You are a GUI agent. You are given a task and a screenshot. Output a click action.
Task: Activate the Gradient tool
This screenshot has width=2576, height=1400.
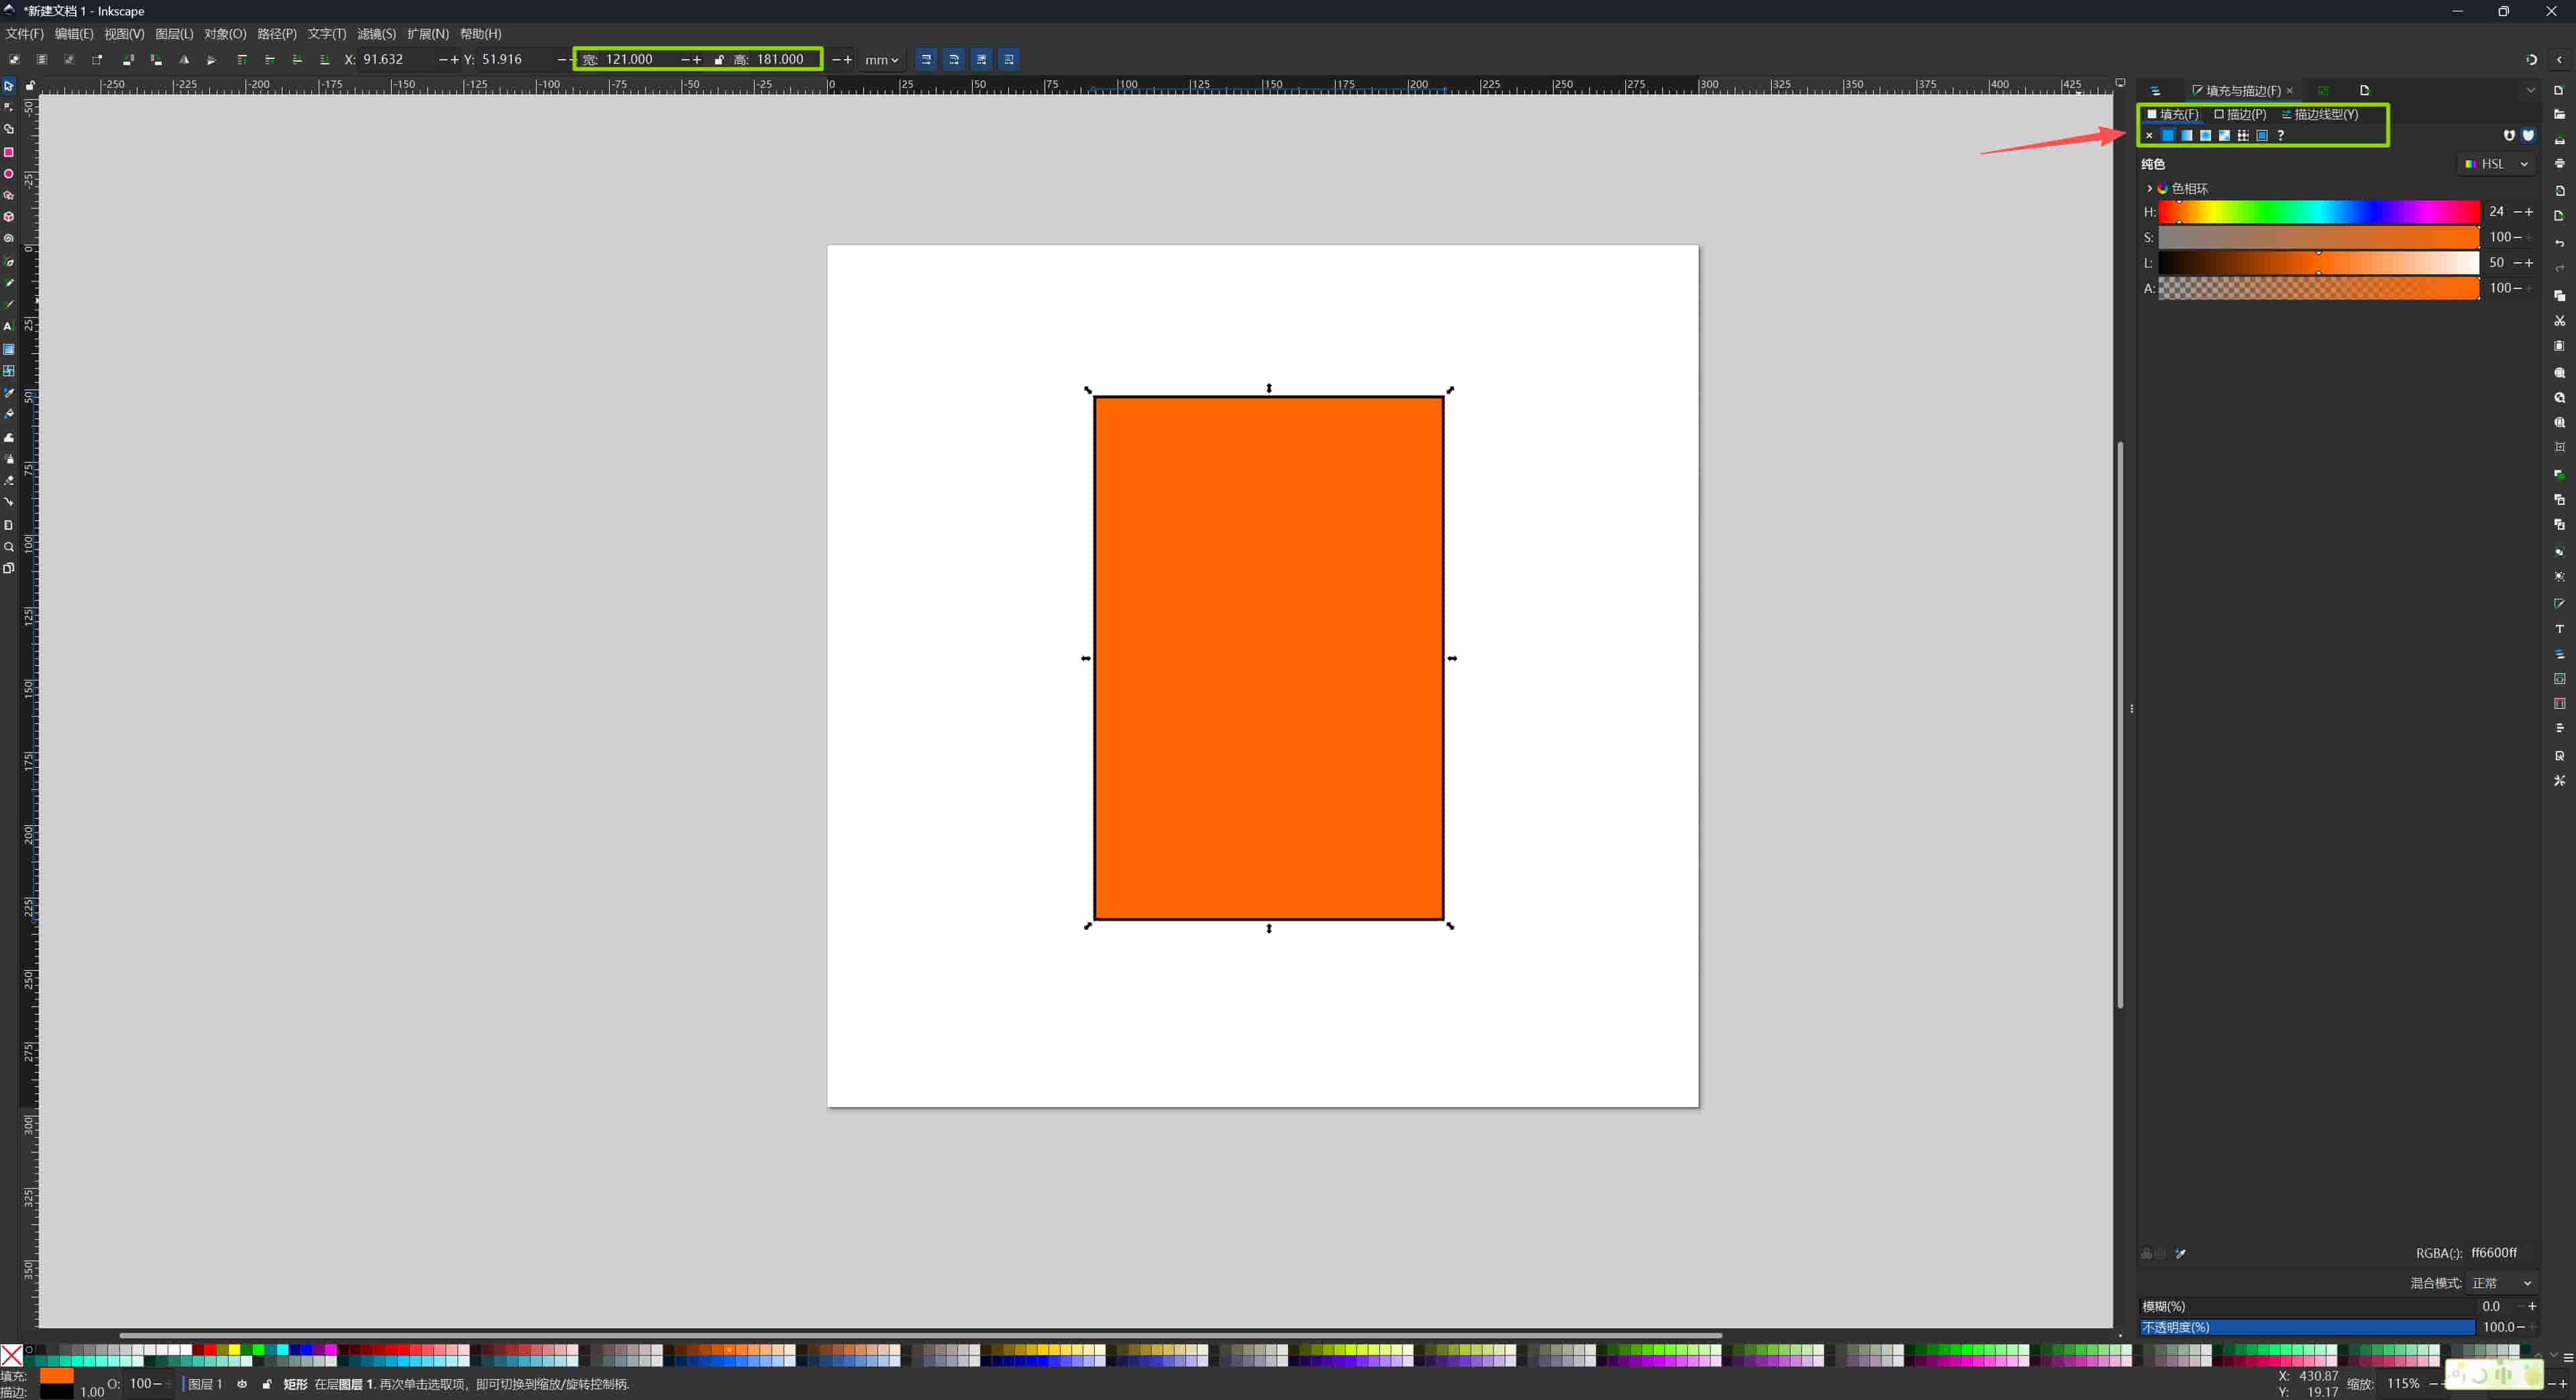(x=8, y=349)
